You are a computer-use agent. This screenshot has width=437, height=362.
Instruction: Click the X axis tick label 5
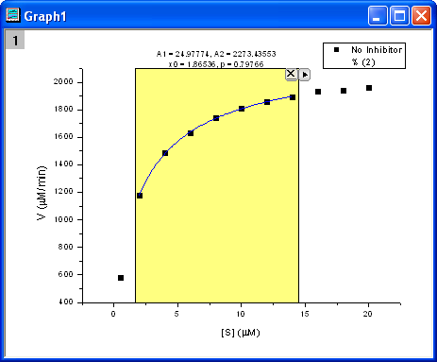click(176, 314)
